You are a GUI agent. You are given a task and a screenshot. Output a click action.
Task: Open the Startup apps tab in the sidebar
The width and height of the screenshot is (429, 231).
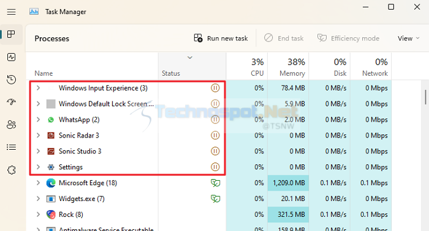coord(11,102)
